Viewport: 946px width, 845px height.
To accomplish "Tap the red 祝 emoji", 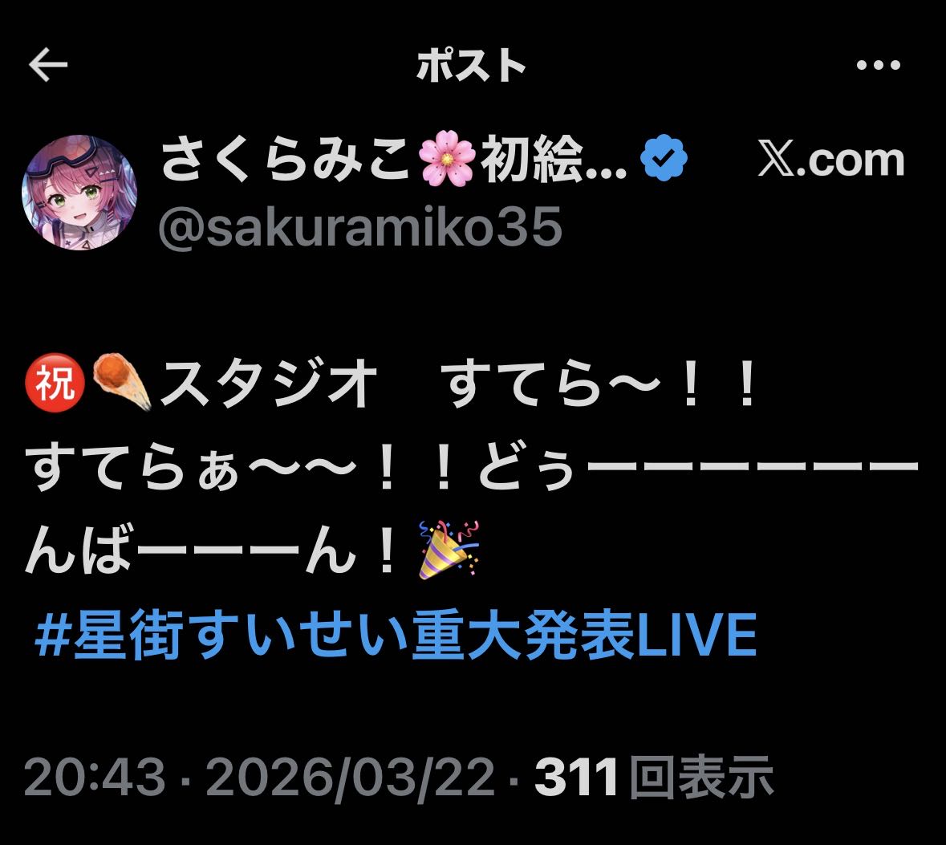I will (x=55, y=382).
